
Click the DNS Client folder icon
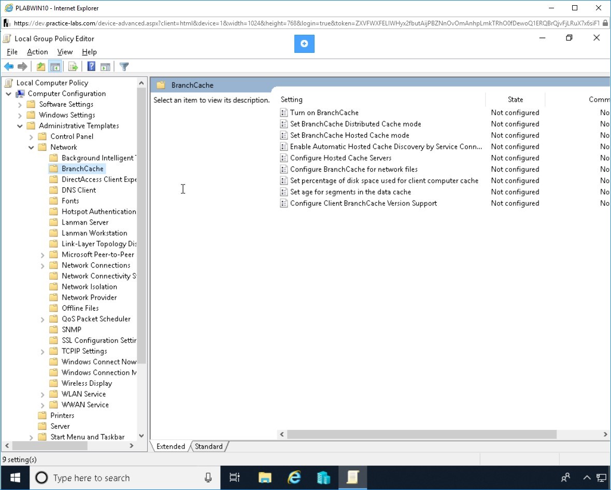[x=53, y=190]
